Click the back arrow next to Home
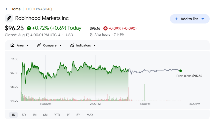Image resolution: width=212 pixels, height=119 pixels. coord(7,9)
